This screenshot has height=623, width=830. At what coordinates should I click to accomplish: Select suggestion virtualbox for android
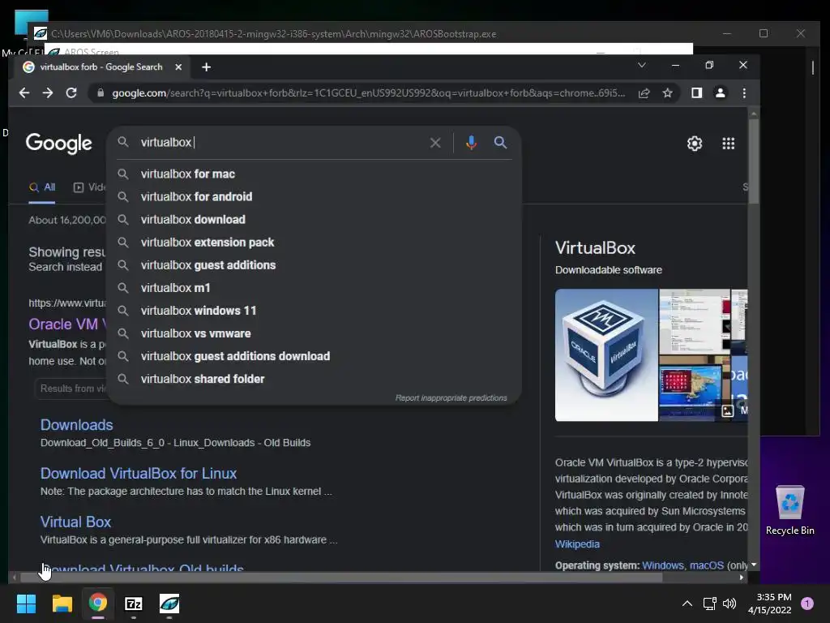pyautogui.click(x=314, y=196)
